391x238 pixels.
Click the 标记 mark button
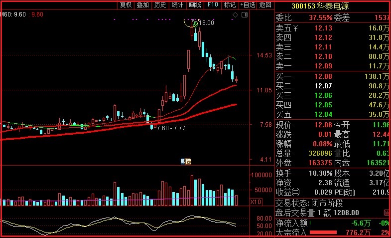click(x=230, y=5)
